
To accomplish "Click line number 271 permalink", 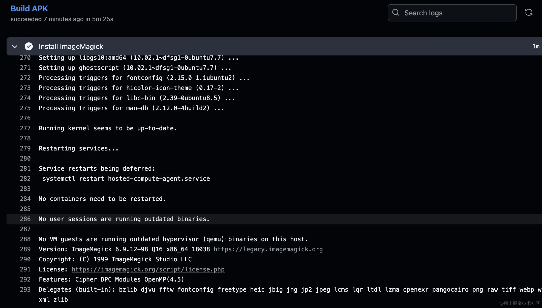I will (25, 68).
